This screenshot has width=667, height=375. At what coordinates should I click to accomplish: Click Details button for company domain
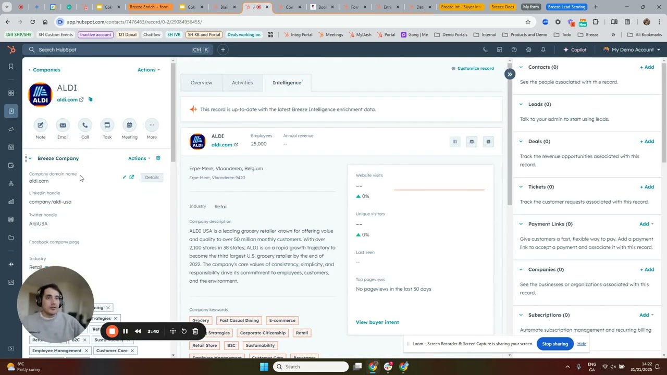pos(152,178)
